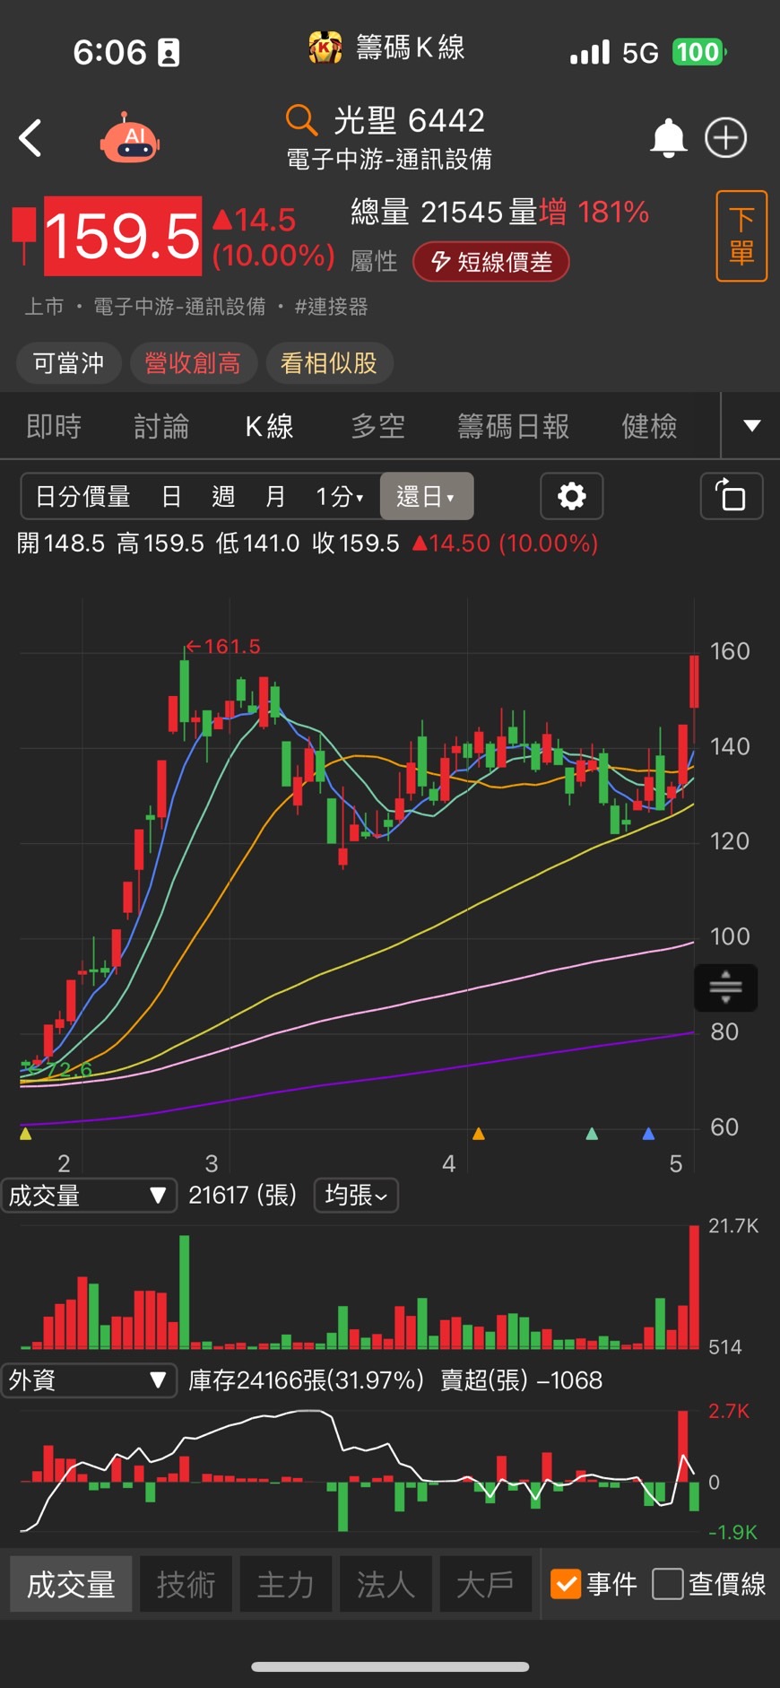The width and height of the screenshot is (780, 1688).
Task: Open the 籌碼日報 tab
Action: point(514,426)
